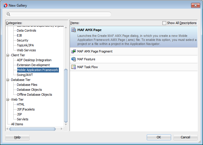Select the HTML category
The image size is (203, 145).
tap(21, 104)
